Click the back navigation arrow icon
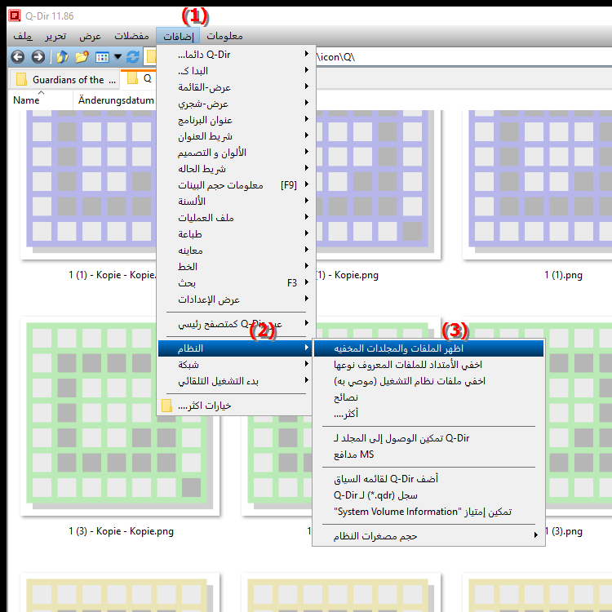The image size is (612, 612). [x=18, y=57]
